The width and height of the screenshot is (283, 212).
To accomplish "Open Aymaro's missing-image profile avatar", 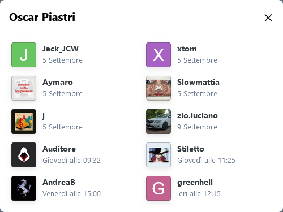I will coord(24,88).
